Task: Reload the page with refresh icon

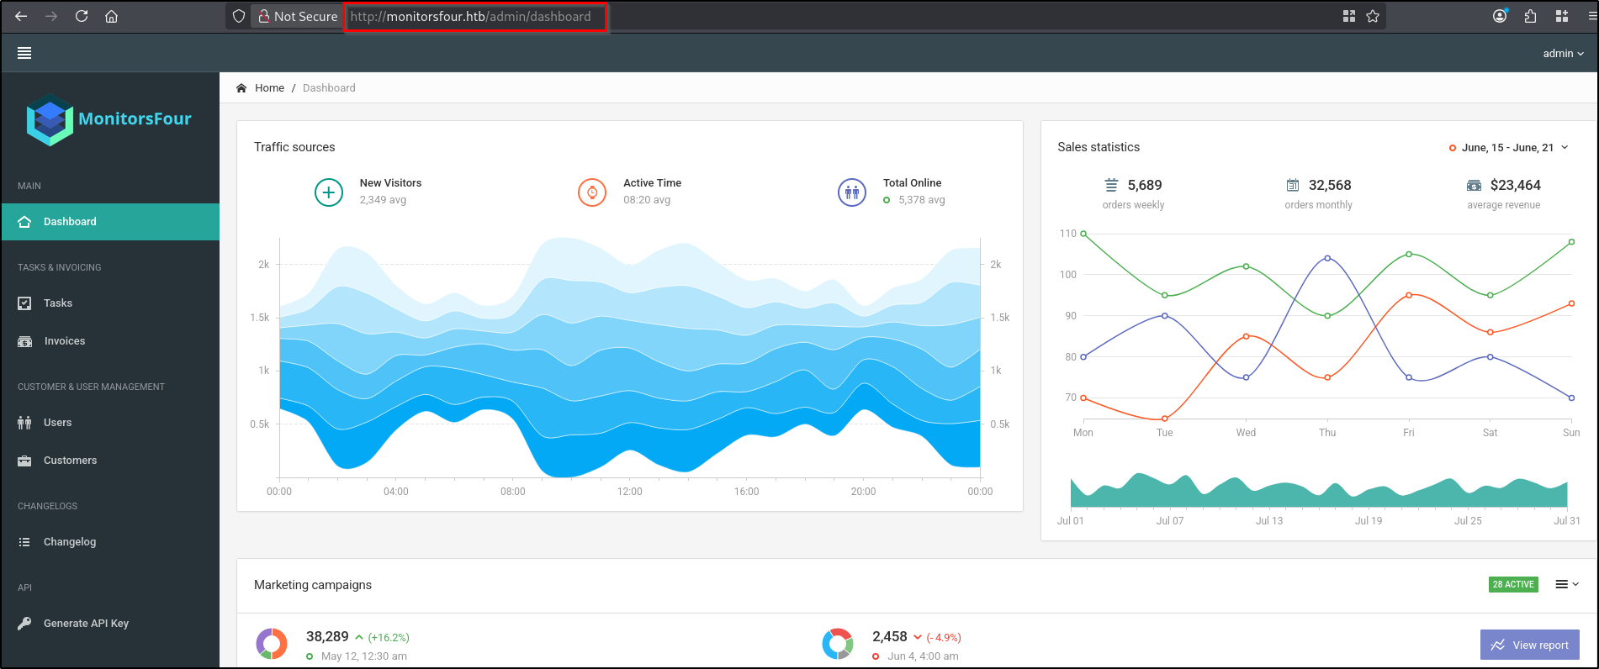Action: coord(82,16)
